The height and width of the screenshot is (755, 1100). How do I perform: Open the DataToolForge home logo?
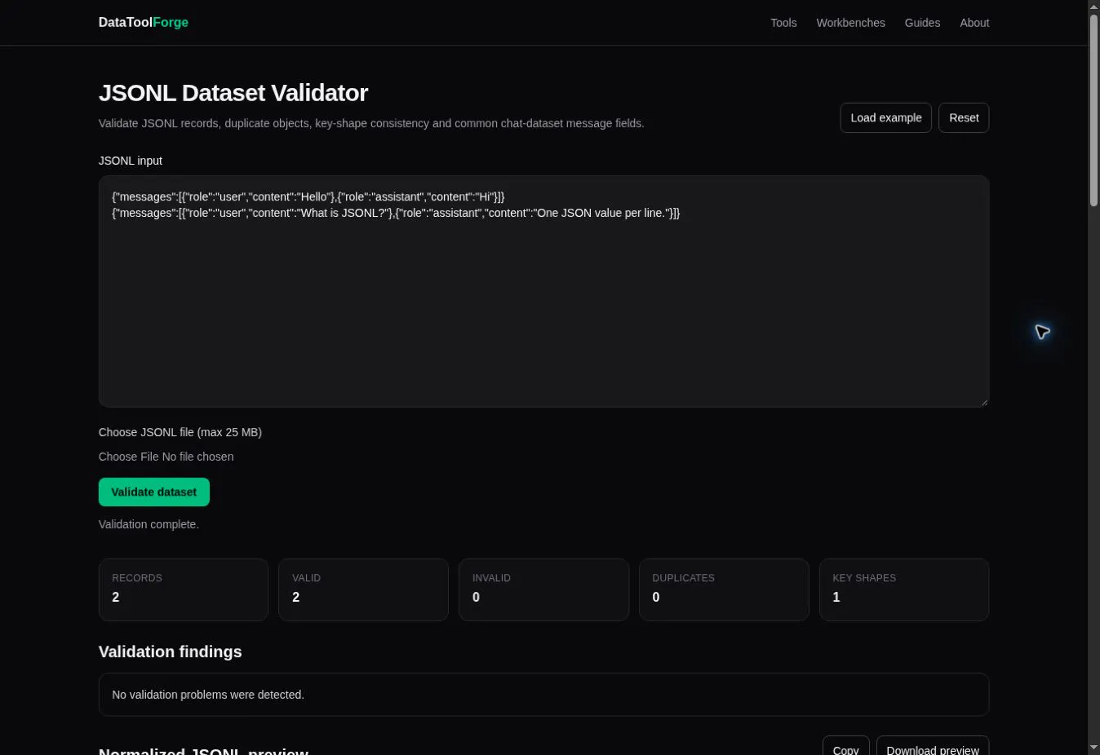[x=144, y=23]
